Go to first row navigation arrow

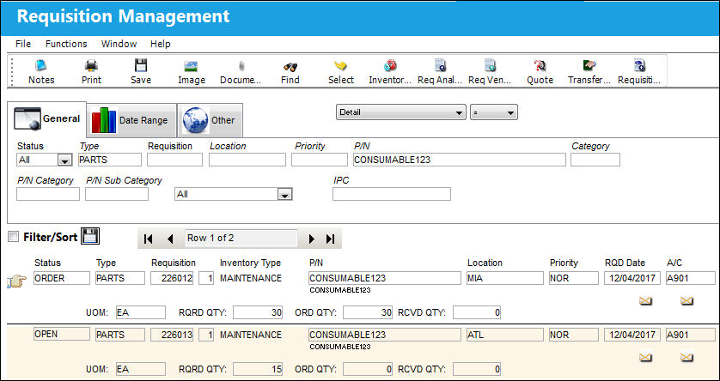148,239
